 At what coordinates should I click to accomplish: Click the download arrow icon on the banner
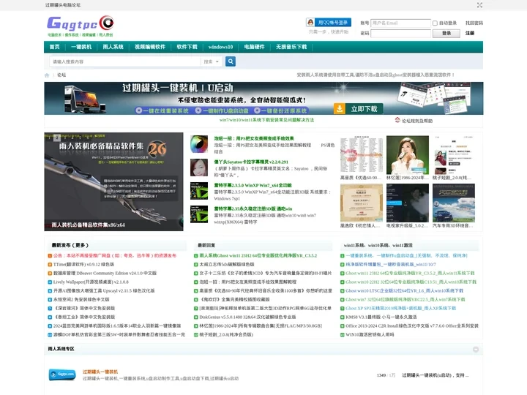(340, 109)
